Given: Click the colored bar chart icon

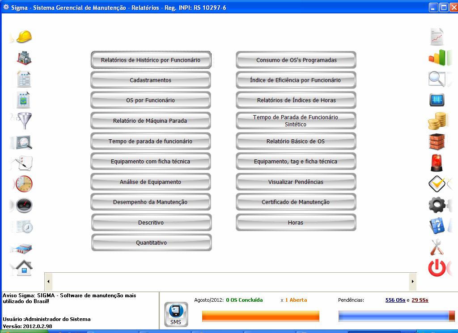Looking at the screenshot, I should (x=437, y=58).
